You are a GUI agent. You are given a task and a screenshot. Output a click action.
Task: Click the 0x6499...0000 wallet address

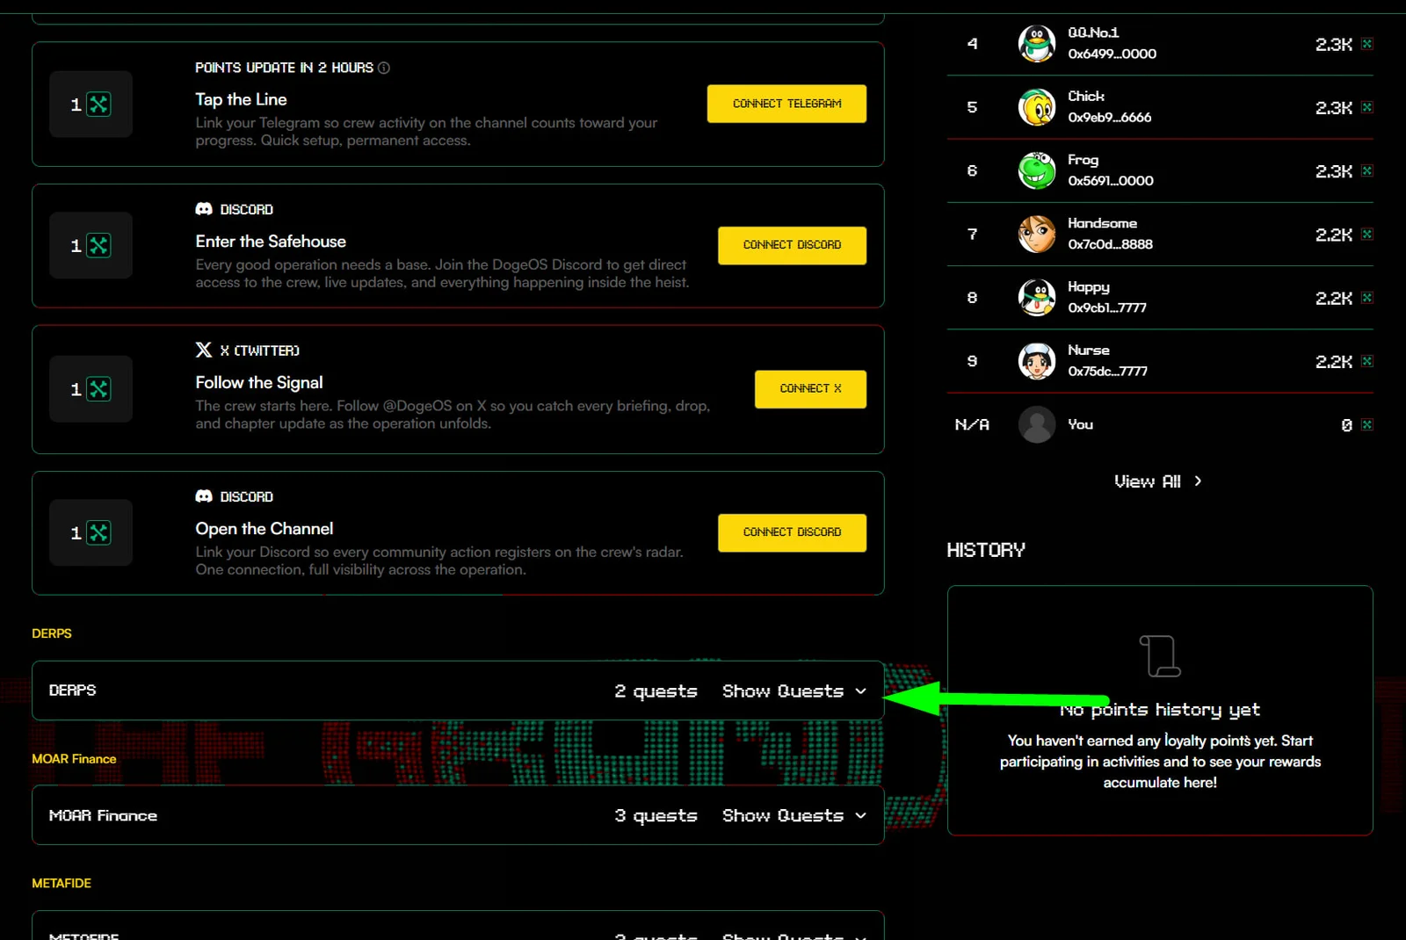pyautogui.click(x=1112, y=54)
